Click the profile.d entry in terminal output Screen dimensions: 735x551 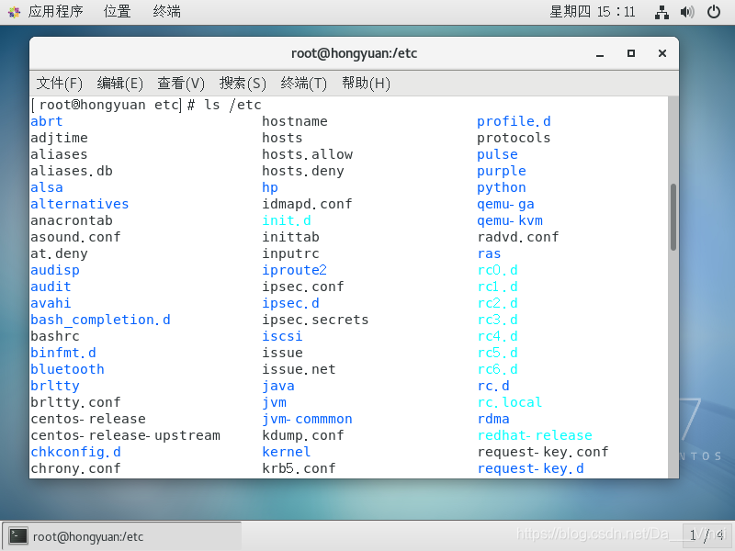pos(513,120)
